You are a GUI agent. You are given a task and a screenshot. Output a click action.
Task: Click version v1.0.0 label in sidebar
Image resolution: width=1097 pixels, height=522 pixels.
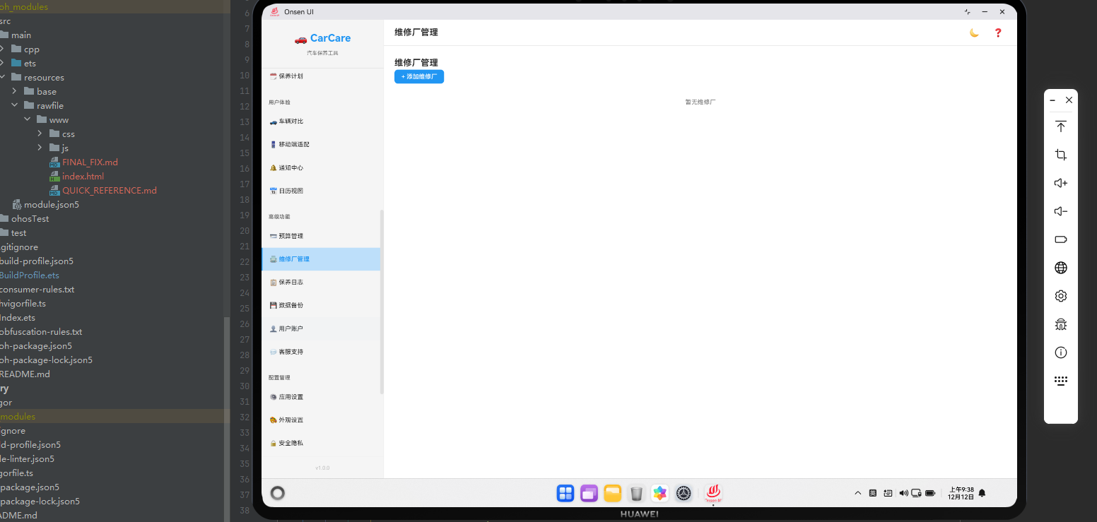coord(322,468)
